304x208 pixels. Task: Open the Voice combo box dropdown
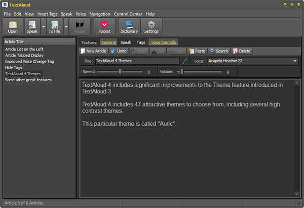(295, 61)
